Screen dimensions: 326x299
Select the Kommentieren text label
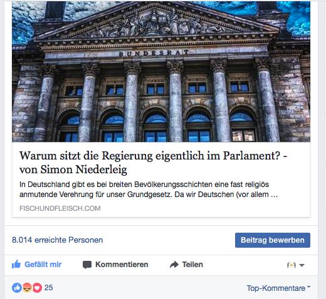(122, 265)
